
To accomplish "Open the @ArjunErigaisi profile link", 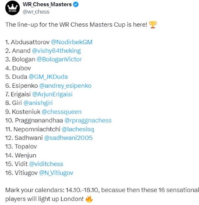I will click(53, 94).
